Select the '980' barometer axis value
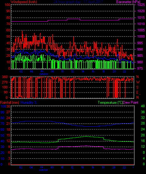Screen dimensions: 146x174 pyautogui.click(x=140, y=62)
